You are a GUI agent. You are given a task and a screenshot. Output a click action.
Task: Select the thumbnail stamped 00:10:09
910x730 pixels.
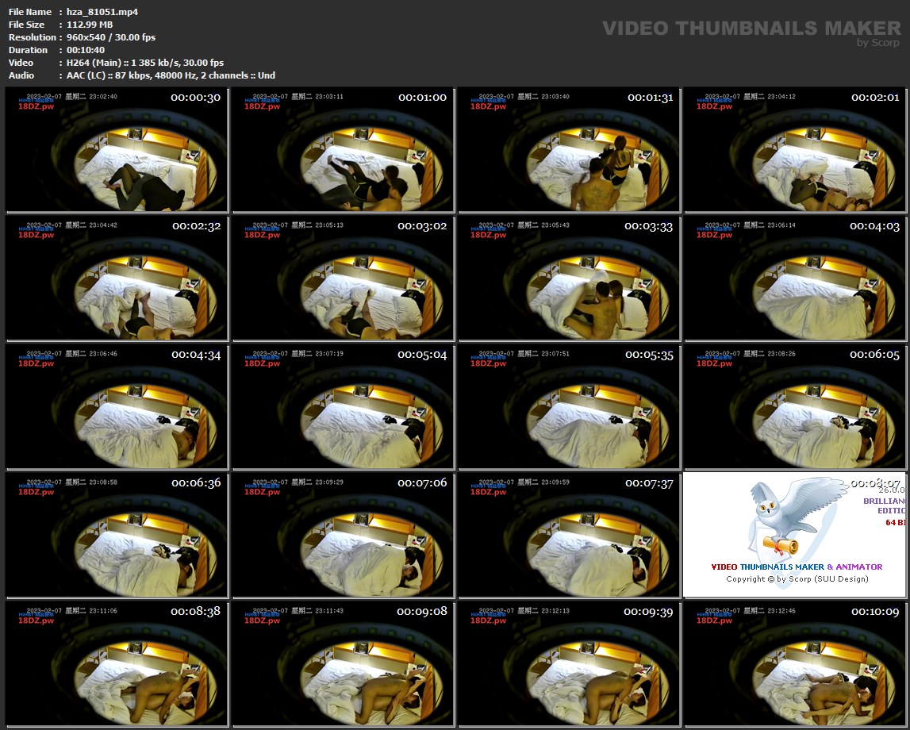pos(796,663)
